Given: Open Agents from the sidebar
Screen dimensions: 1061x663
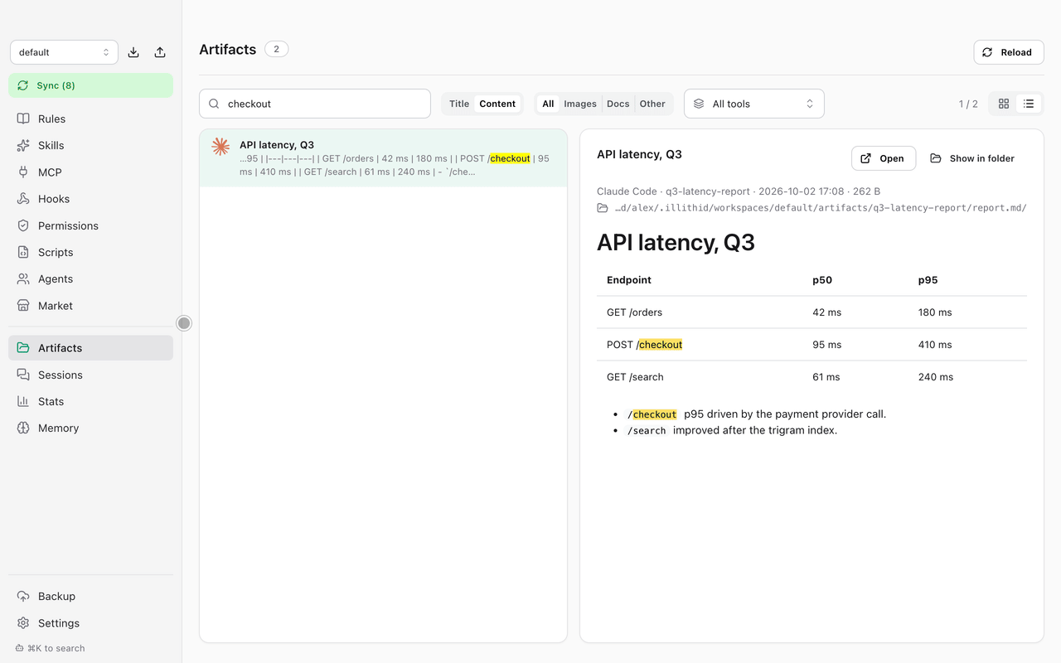Looking at the screenshot, I should point(90,278).
